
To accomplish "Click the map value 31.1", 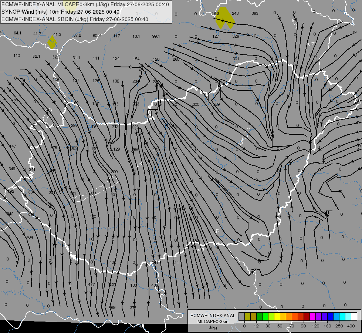I will pos(77,58).
